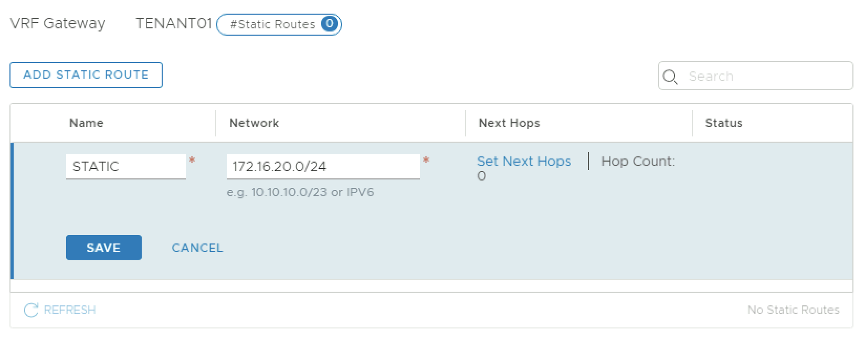Image resolution: width=865 pixels, height=340 pixels.
Task: Open the Set Next Hops link
Action: (x=524, y=161)
